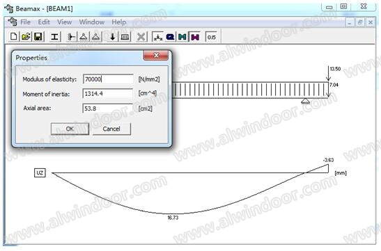Open the File menu

(x=25, y=22)
